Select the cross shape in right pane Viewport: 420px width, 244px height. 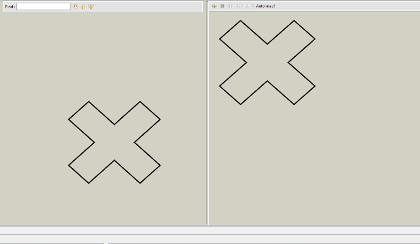[267, 62]
